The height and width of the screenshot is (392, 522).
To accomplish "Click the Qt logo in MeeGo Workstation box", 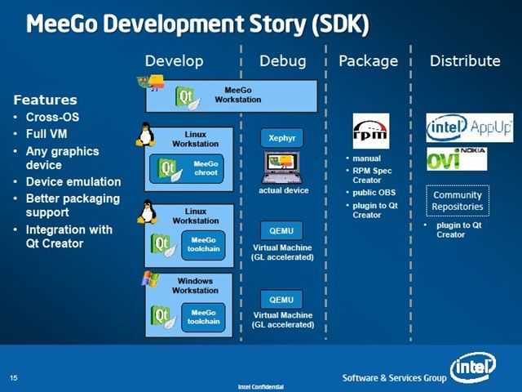I will coord(188,98).
